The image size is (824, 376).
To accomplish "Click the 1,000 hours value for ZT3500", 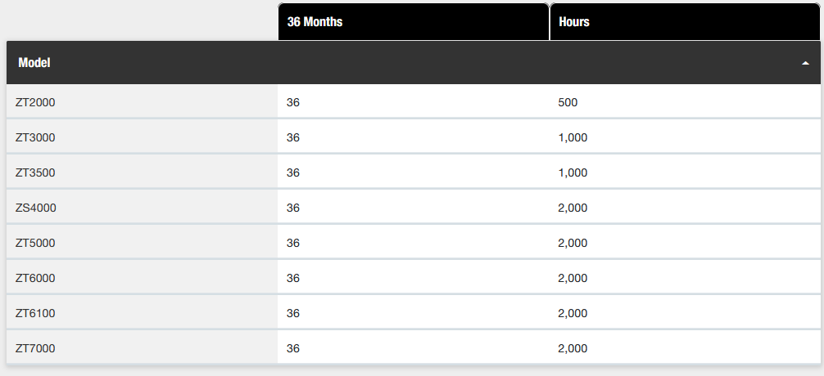I will (573, 172).
